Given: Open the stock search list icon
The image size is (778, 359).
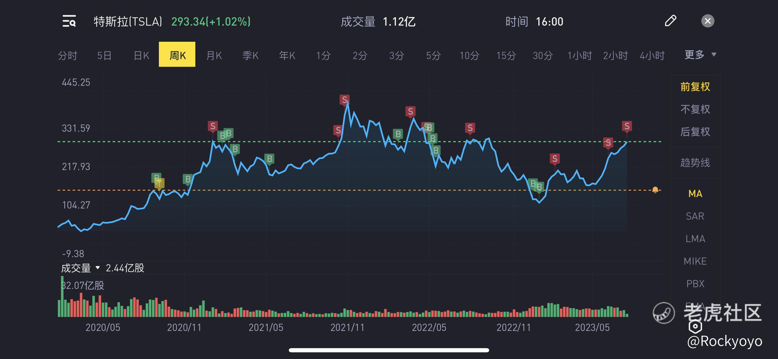Looking at the screenshot, I should [x=69, y=21].
